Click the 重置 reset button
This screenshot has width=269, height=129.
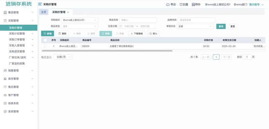click(x=233, y=26)
